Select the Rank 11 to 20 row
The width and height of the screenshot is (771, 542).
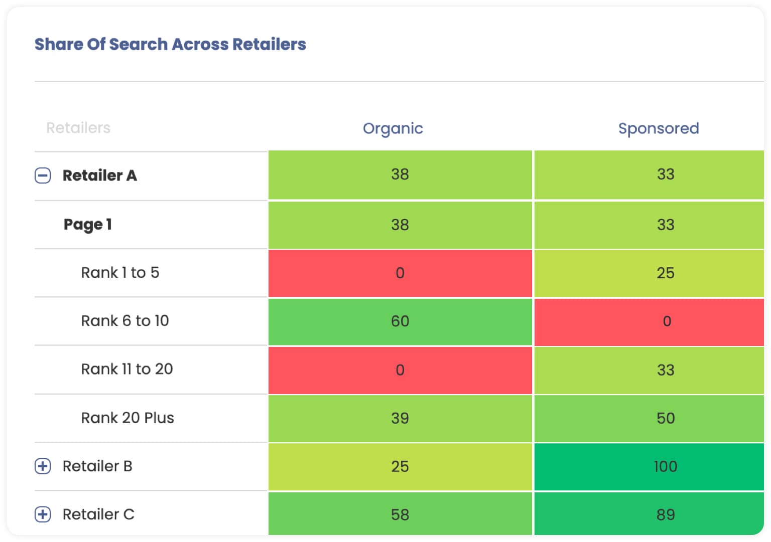[127, 369]
